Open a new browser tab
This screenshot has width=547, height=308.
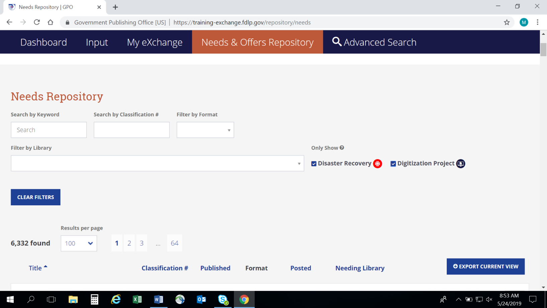[x=115, y=7]
